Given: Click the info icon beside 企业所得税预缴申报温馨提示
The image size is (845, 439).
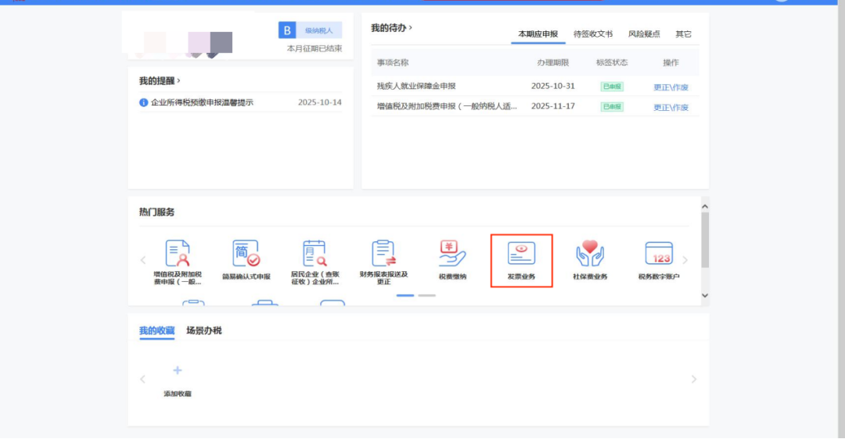Looking at the screenshot, I should (x=143, y=102).
